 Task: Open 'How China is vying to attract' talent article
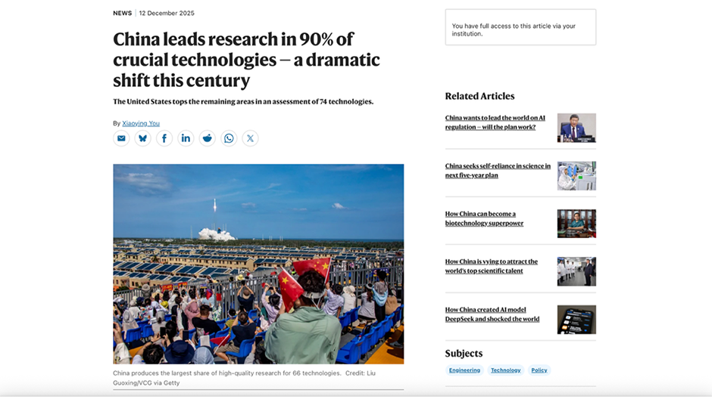[x=491, y=266]
